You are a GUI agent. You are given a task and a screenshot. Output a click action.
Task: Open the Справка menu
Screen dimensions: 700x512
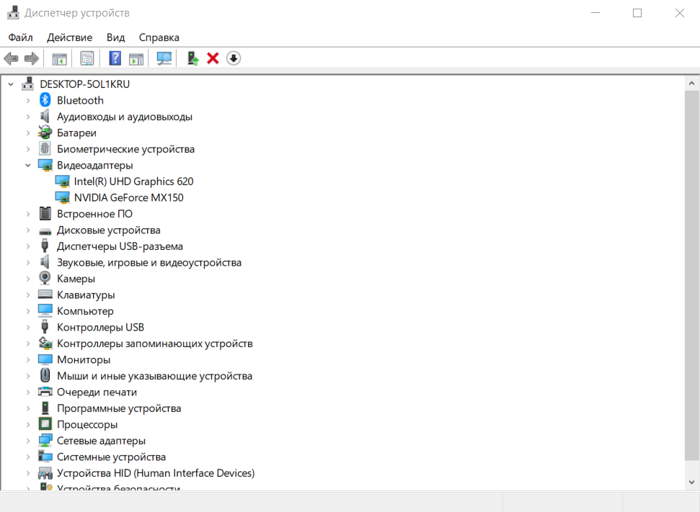(x=159, y=37)
